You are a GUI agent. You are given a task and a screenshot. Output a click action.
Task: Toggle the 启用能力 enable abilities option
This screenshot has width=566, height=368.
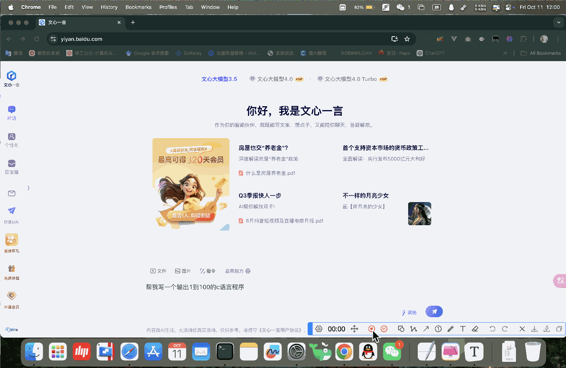pyautogui.click(x=238, y=271)
